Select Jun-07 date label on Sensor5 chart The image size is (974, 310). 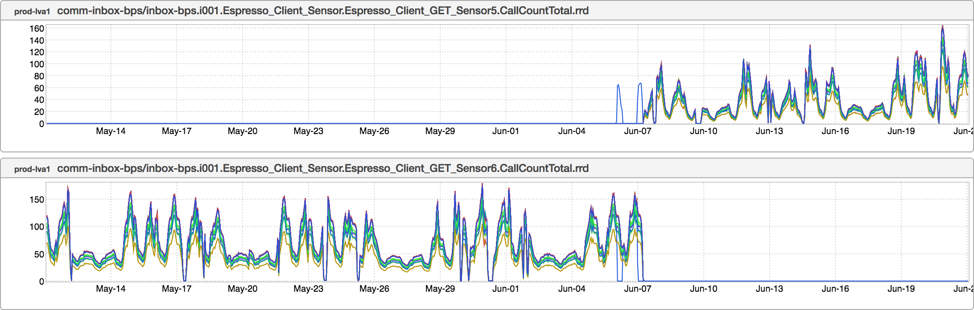click(x=637, y=131)
